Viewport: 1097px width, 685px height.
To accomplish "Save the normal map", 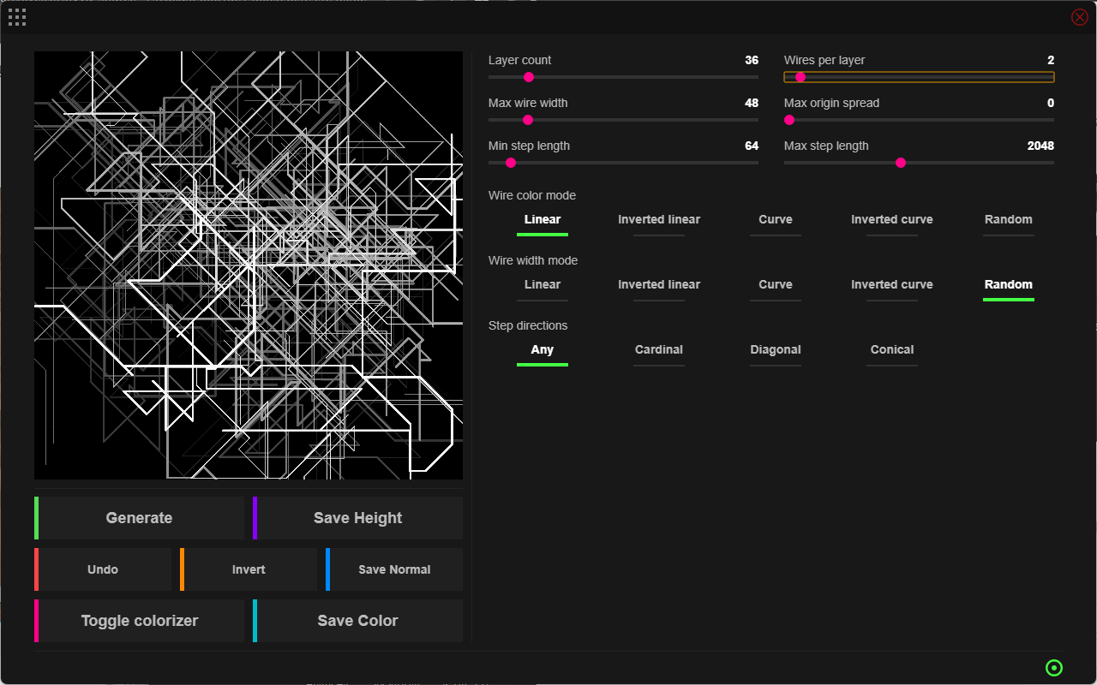I will click(x=394, y=569).
